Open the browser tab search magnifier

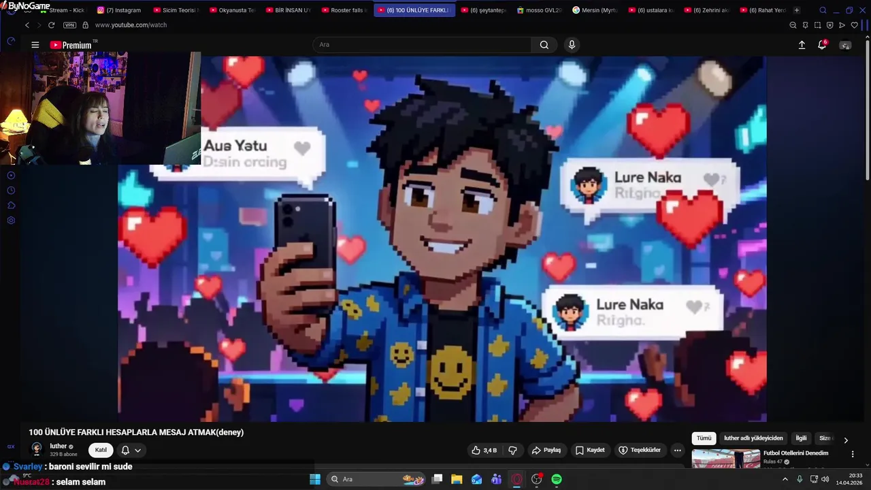pos(823,10)
